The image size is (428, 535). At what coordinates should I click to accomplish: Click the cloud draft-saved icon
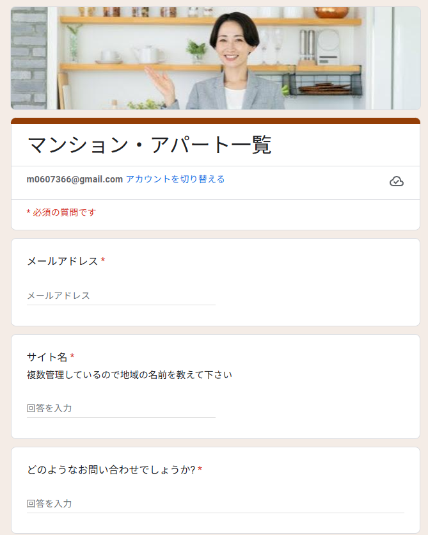coord(396,181)
